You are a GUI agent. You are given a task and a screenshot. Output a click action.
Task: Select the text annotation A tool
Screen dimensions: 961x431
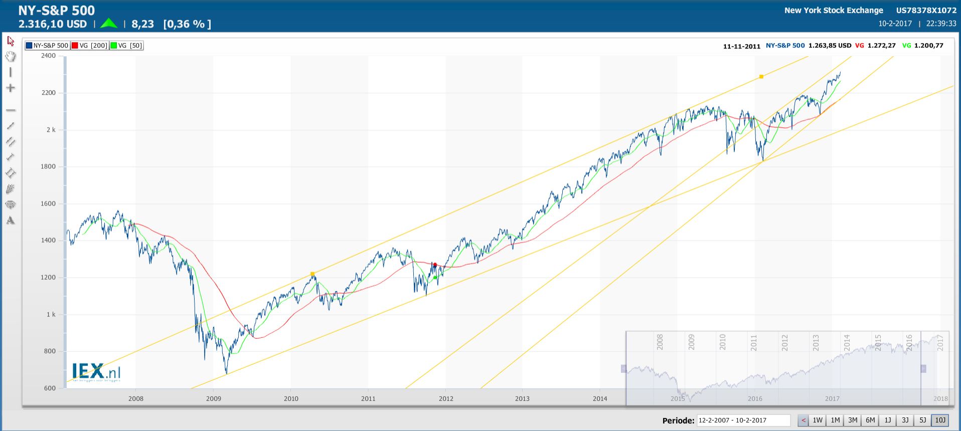[11, 221]
